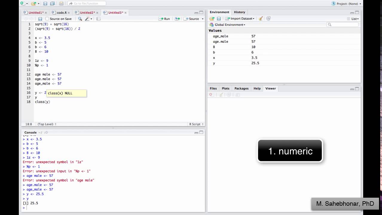The height and width of the screenshot is (215, 382).
Task: Click line 18 class(y) in editor
Action: click(42, 102)
